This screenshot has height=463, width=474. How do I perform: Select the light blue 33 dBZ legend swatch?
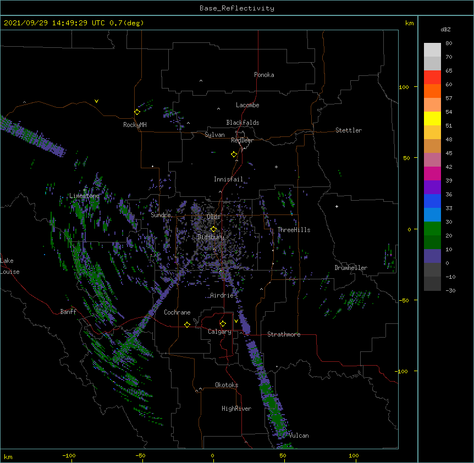click(432, 215)
